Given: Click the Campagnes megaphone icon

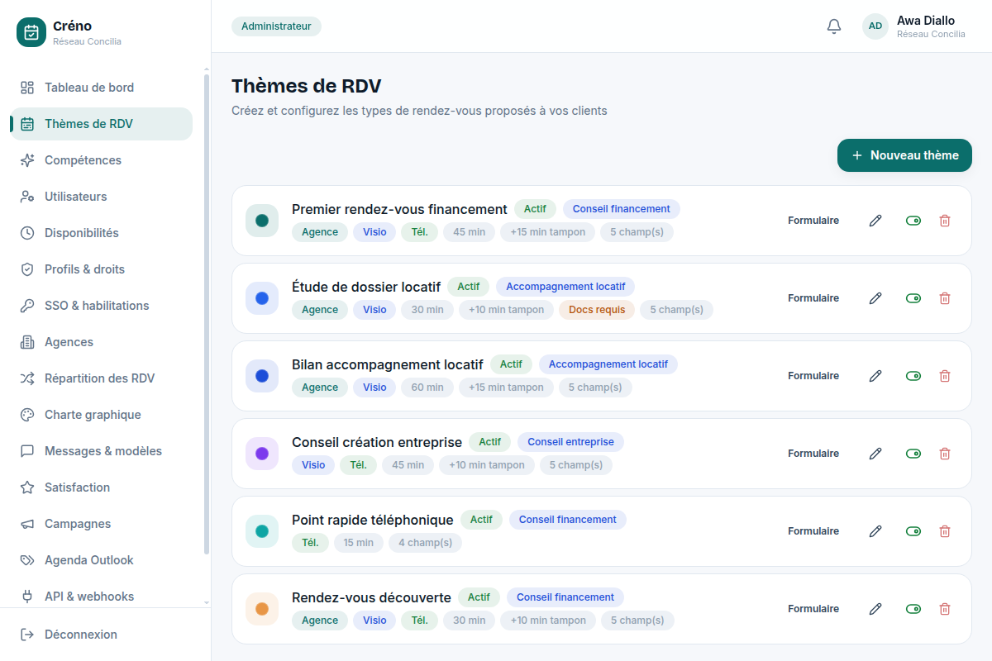Looking at the screenshot, I should 27,524.
